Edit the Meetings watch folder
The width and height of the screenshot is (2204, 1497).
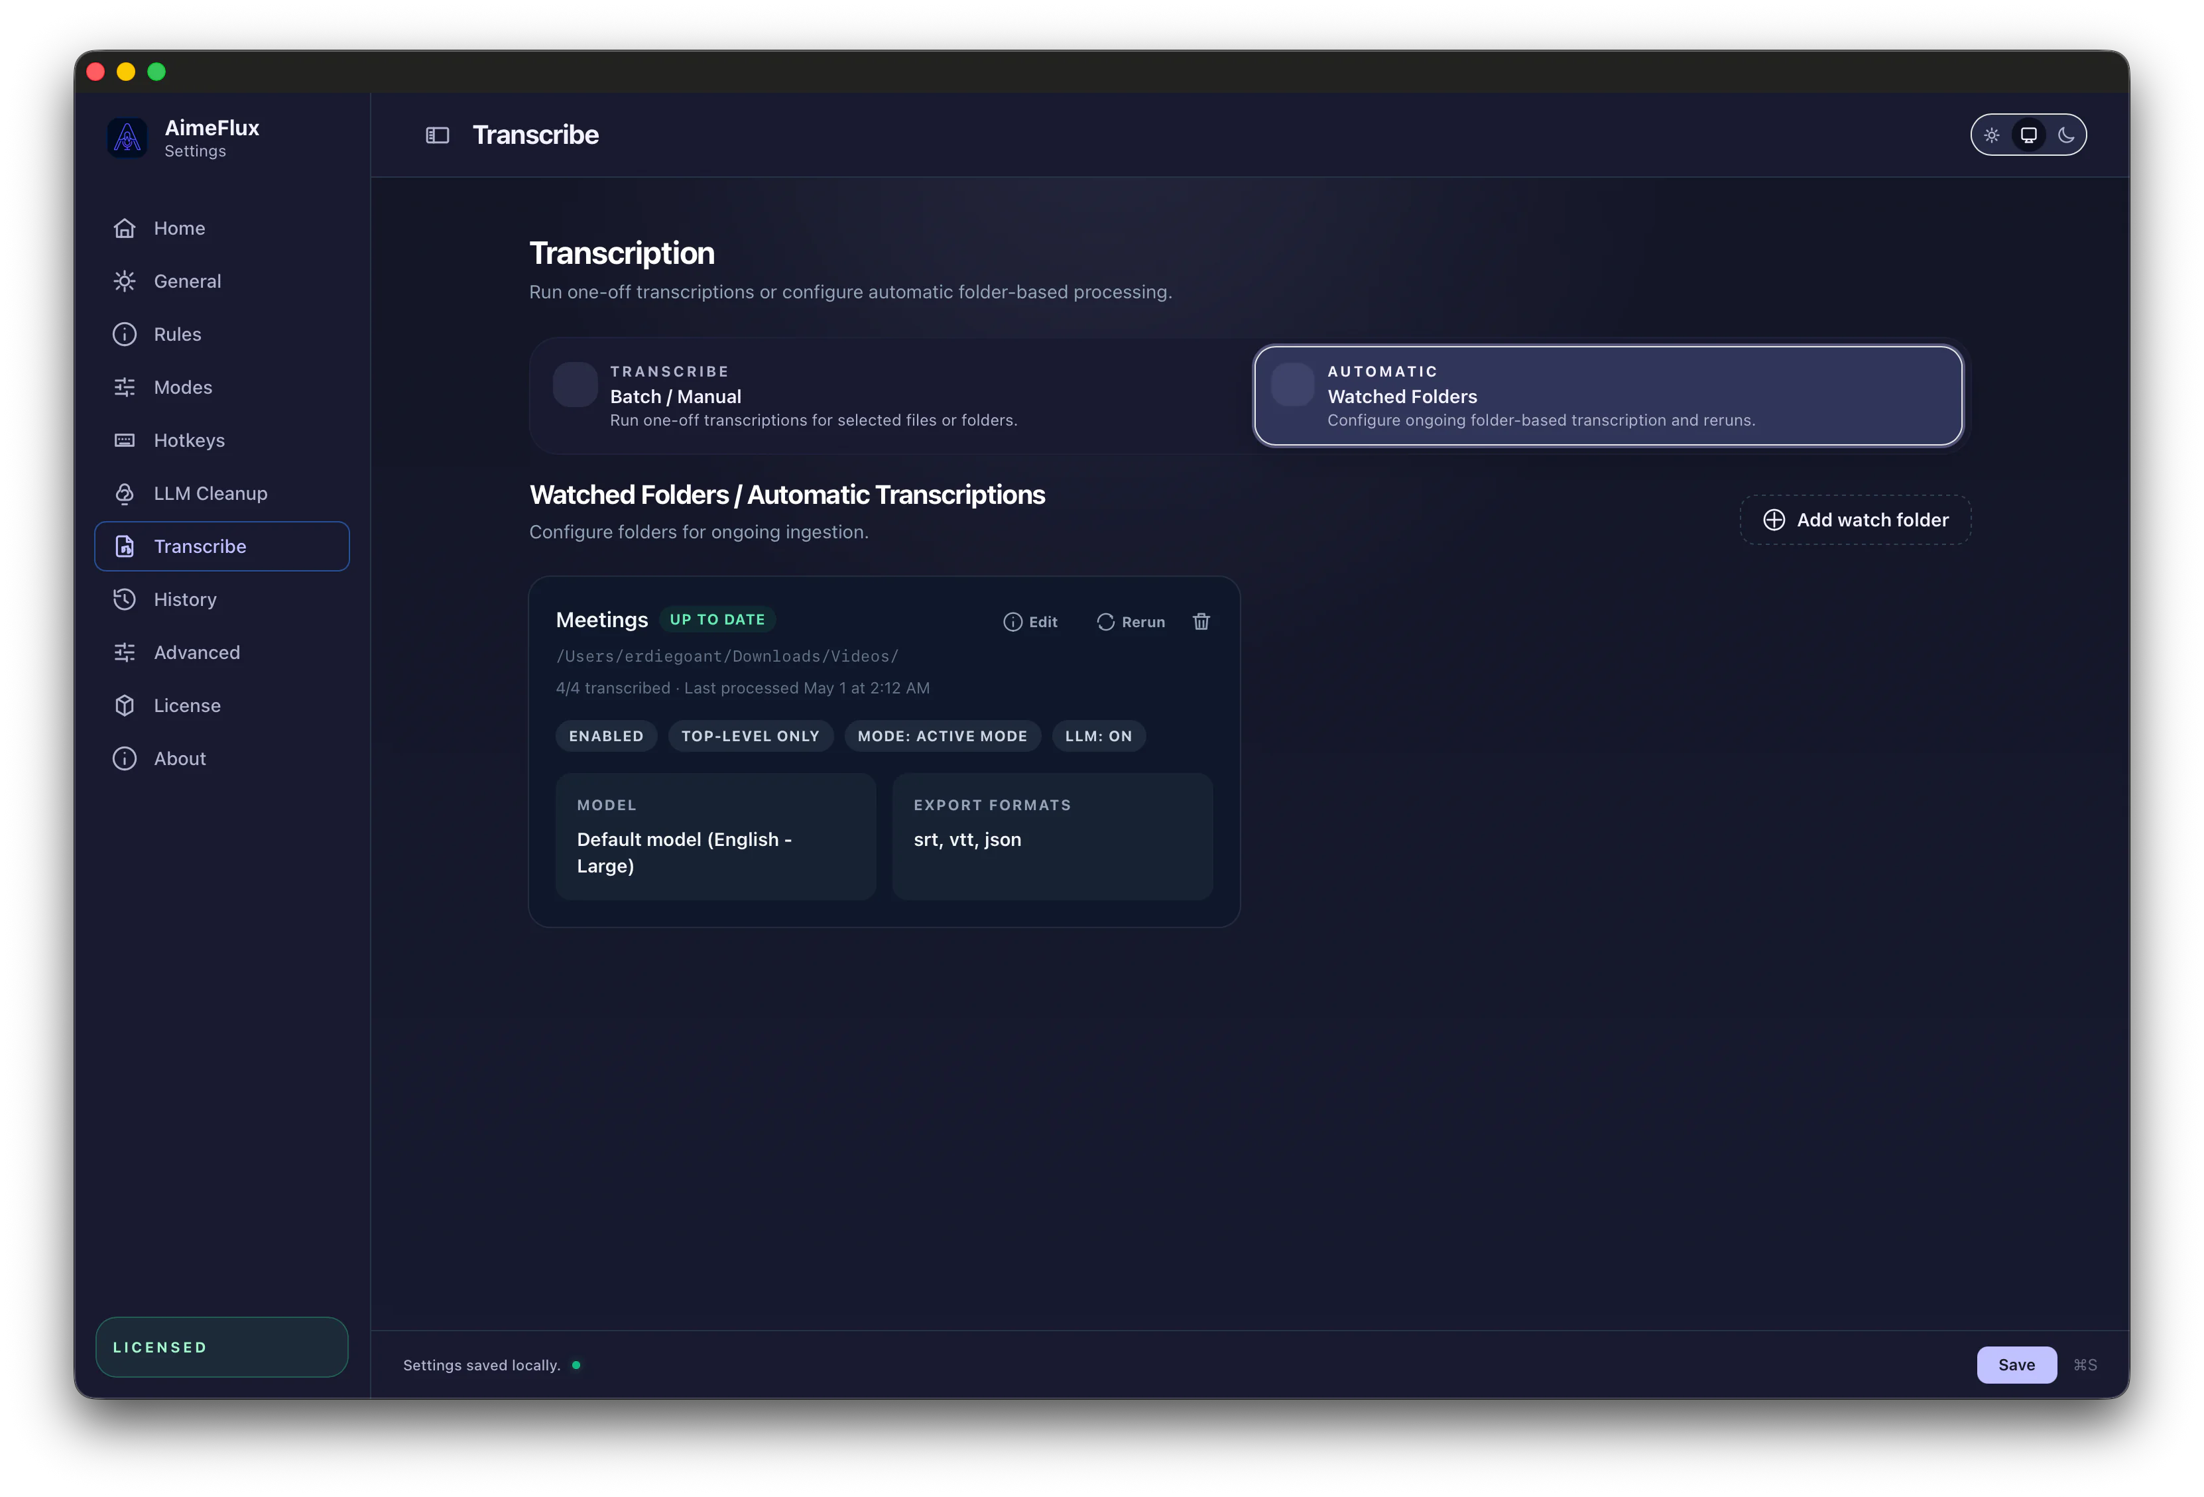(x=1030, y=622)
